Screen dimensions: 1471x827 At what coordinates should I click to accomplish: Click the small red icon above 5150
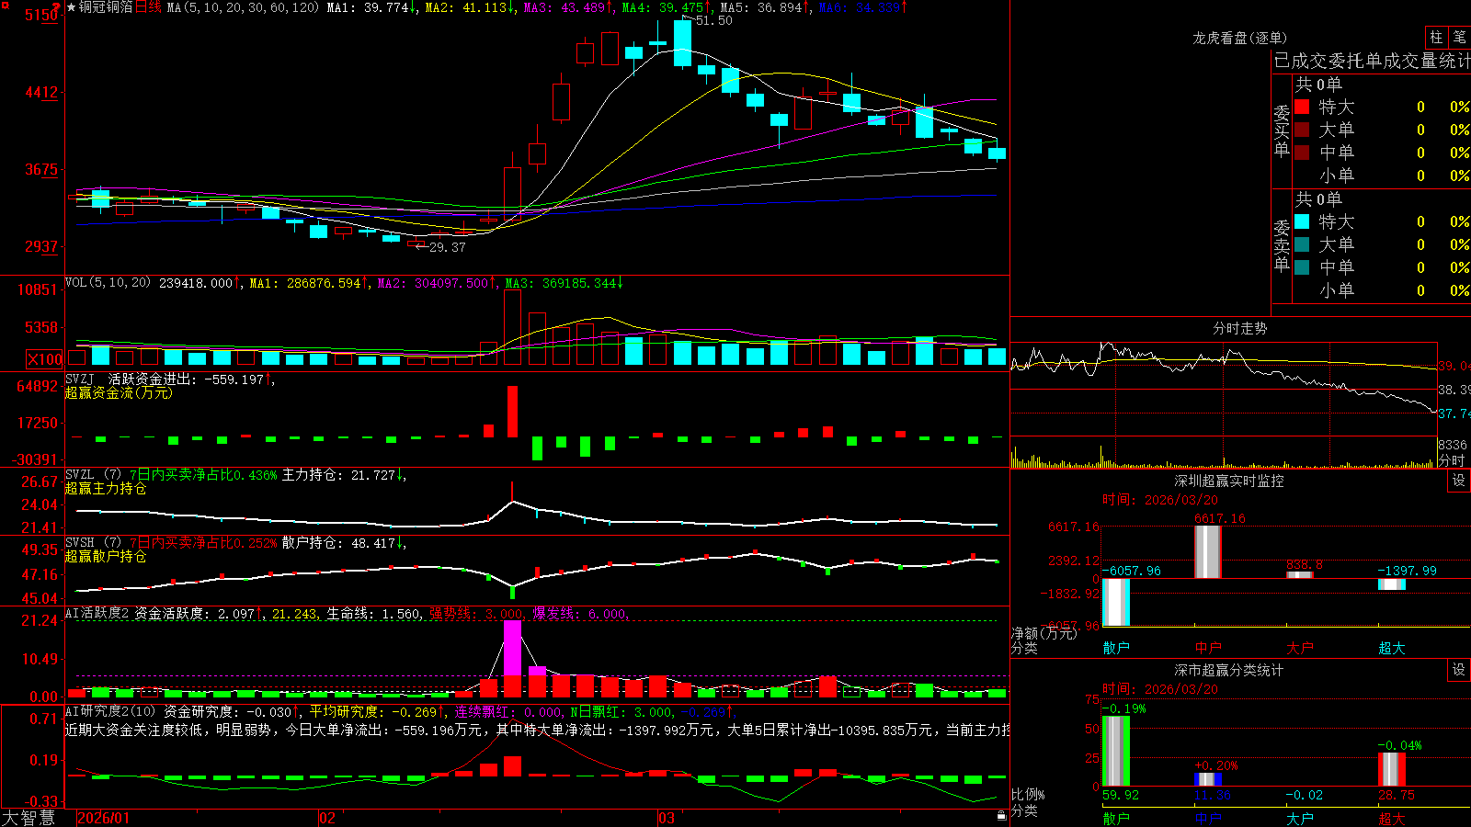[57, 6]
